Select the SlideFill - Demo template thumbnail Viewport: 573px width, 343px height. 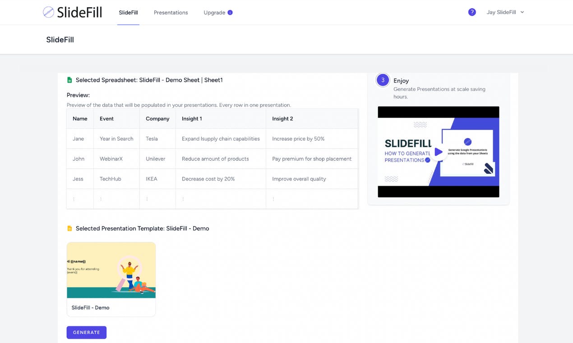(x=111, y=270)
